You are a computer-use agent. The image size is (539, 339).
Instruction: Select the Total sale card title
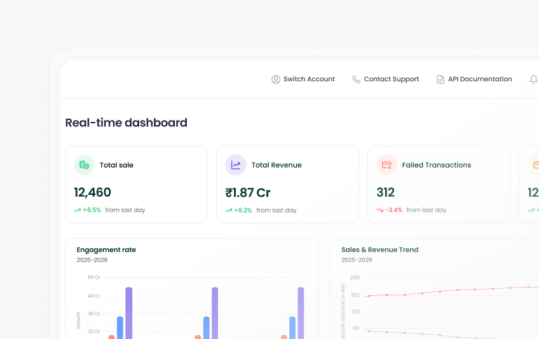pyautogui.click(x=116, y=165)
